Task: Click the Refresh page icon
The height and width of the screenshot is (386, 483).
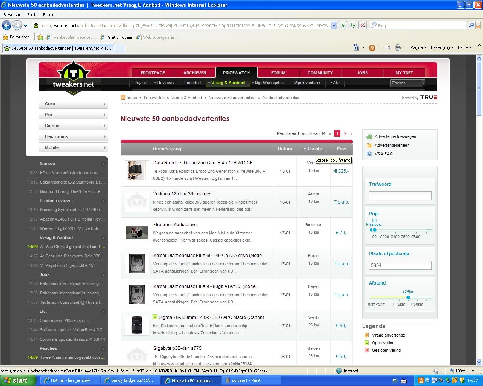Action: pos(353,25)
